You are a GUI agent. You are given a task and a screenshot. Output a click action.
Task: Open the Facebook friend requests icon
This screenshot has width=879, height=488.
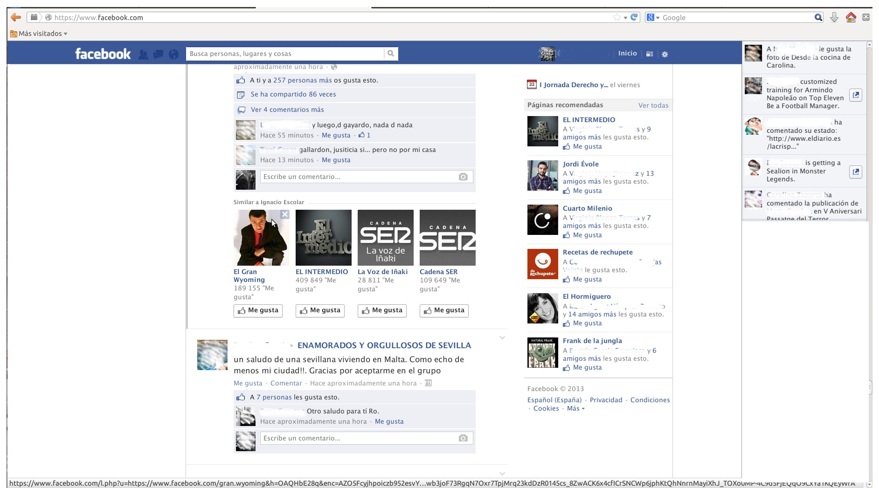pyautogui.click(x=143, y=55)
